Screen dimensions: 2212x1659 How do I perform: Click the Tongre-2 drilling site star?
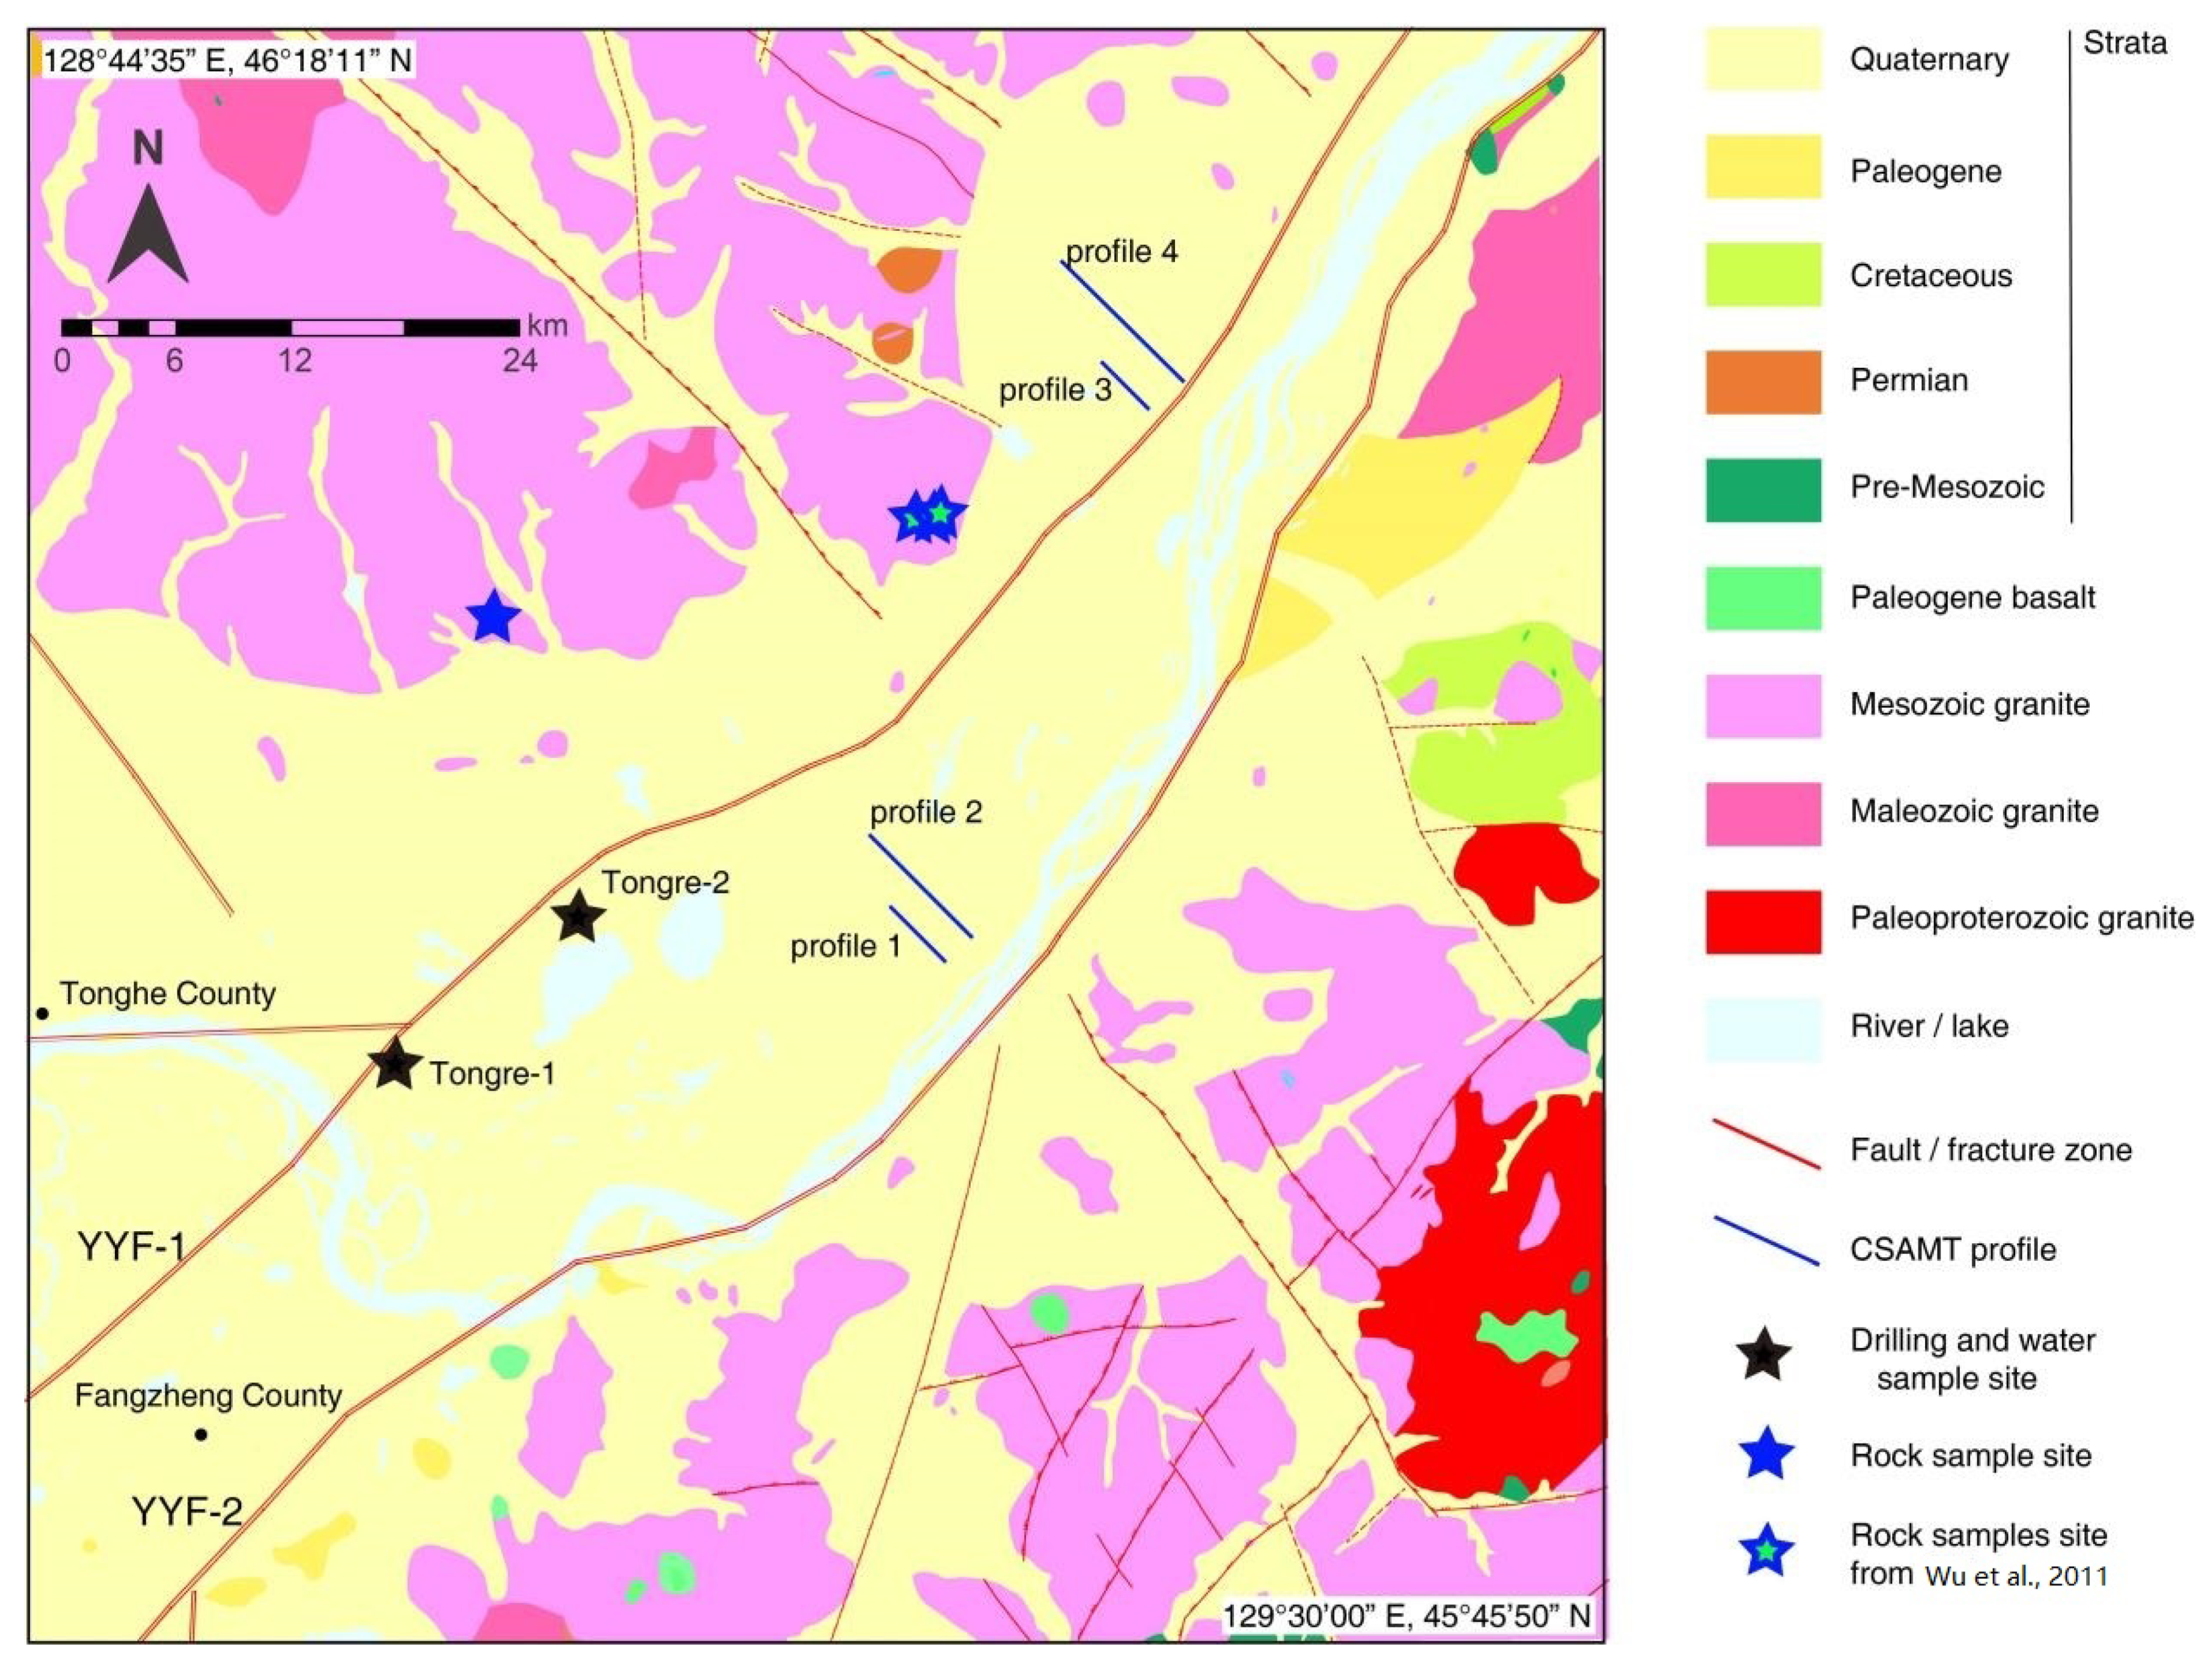click(x=578, y=916)
